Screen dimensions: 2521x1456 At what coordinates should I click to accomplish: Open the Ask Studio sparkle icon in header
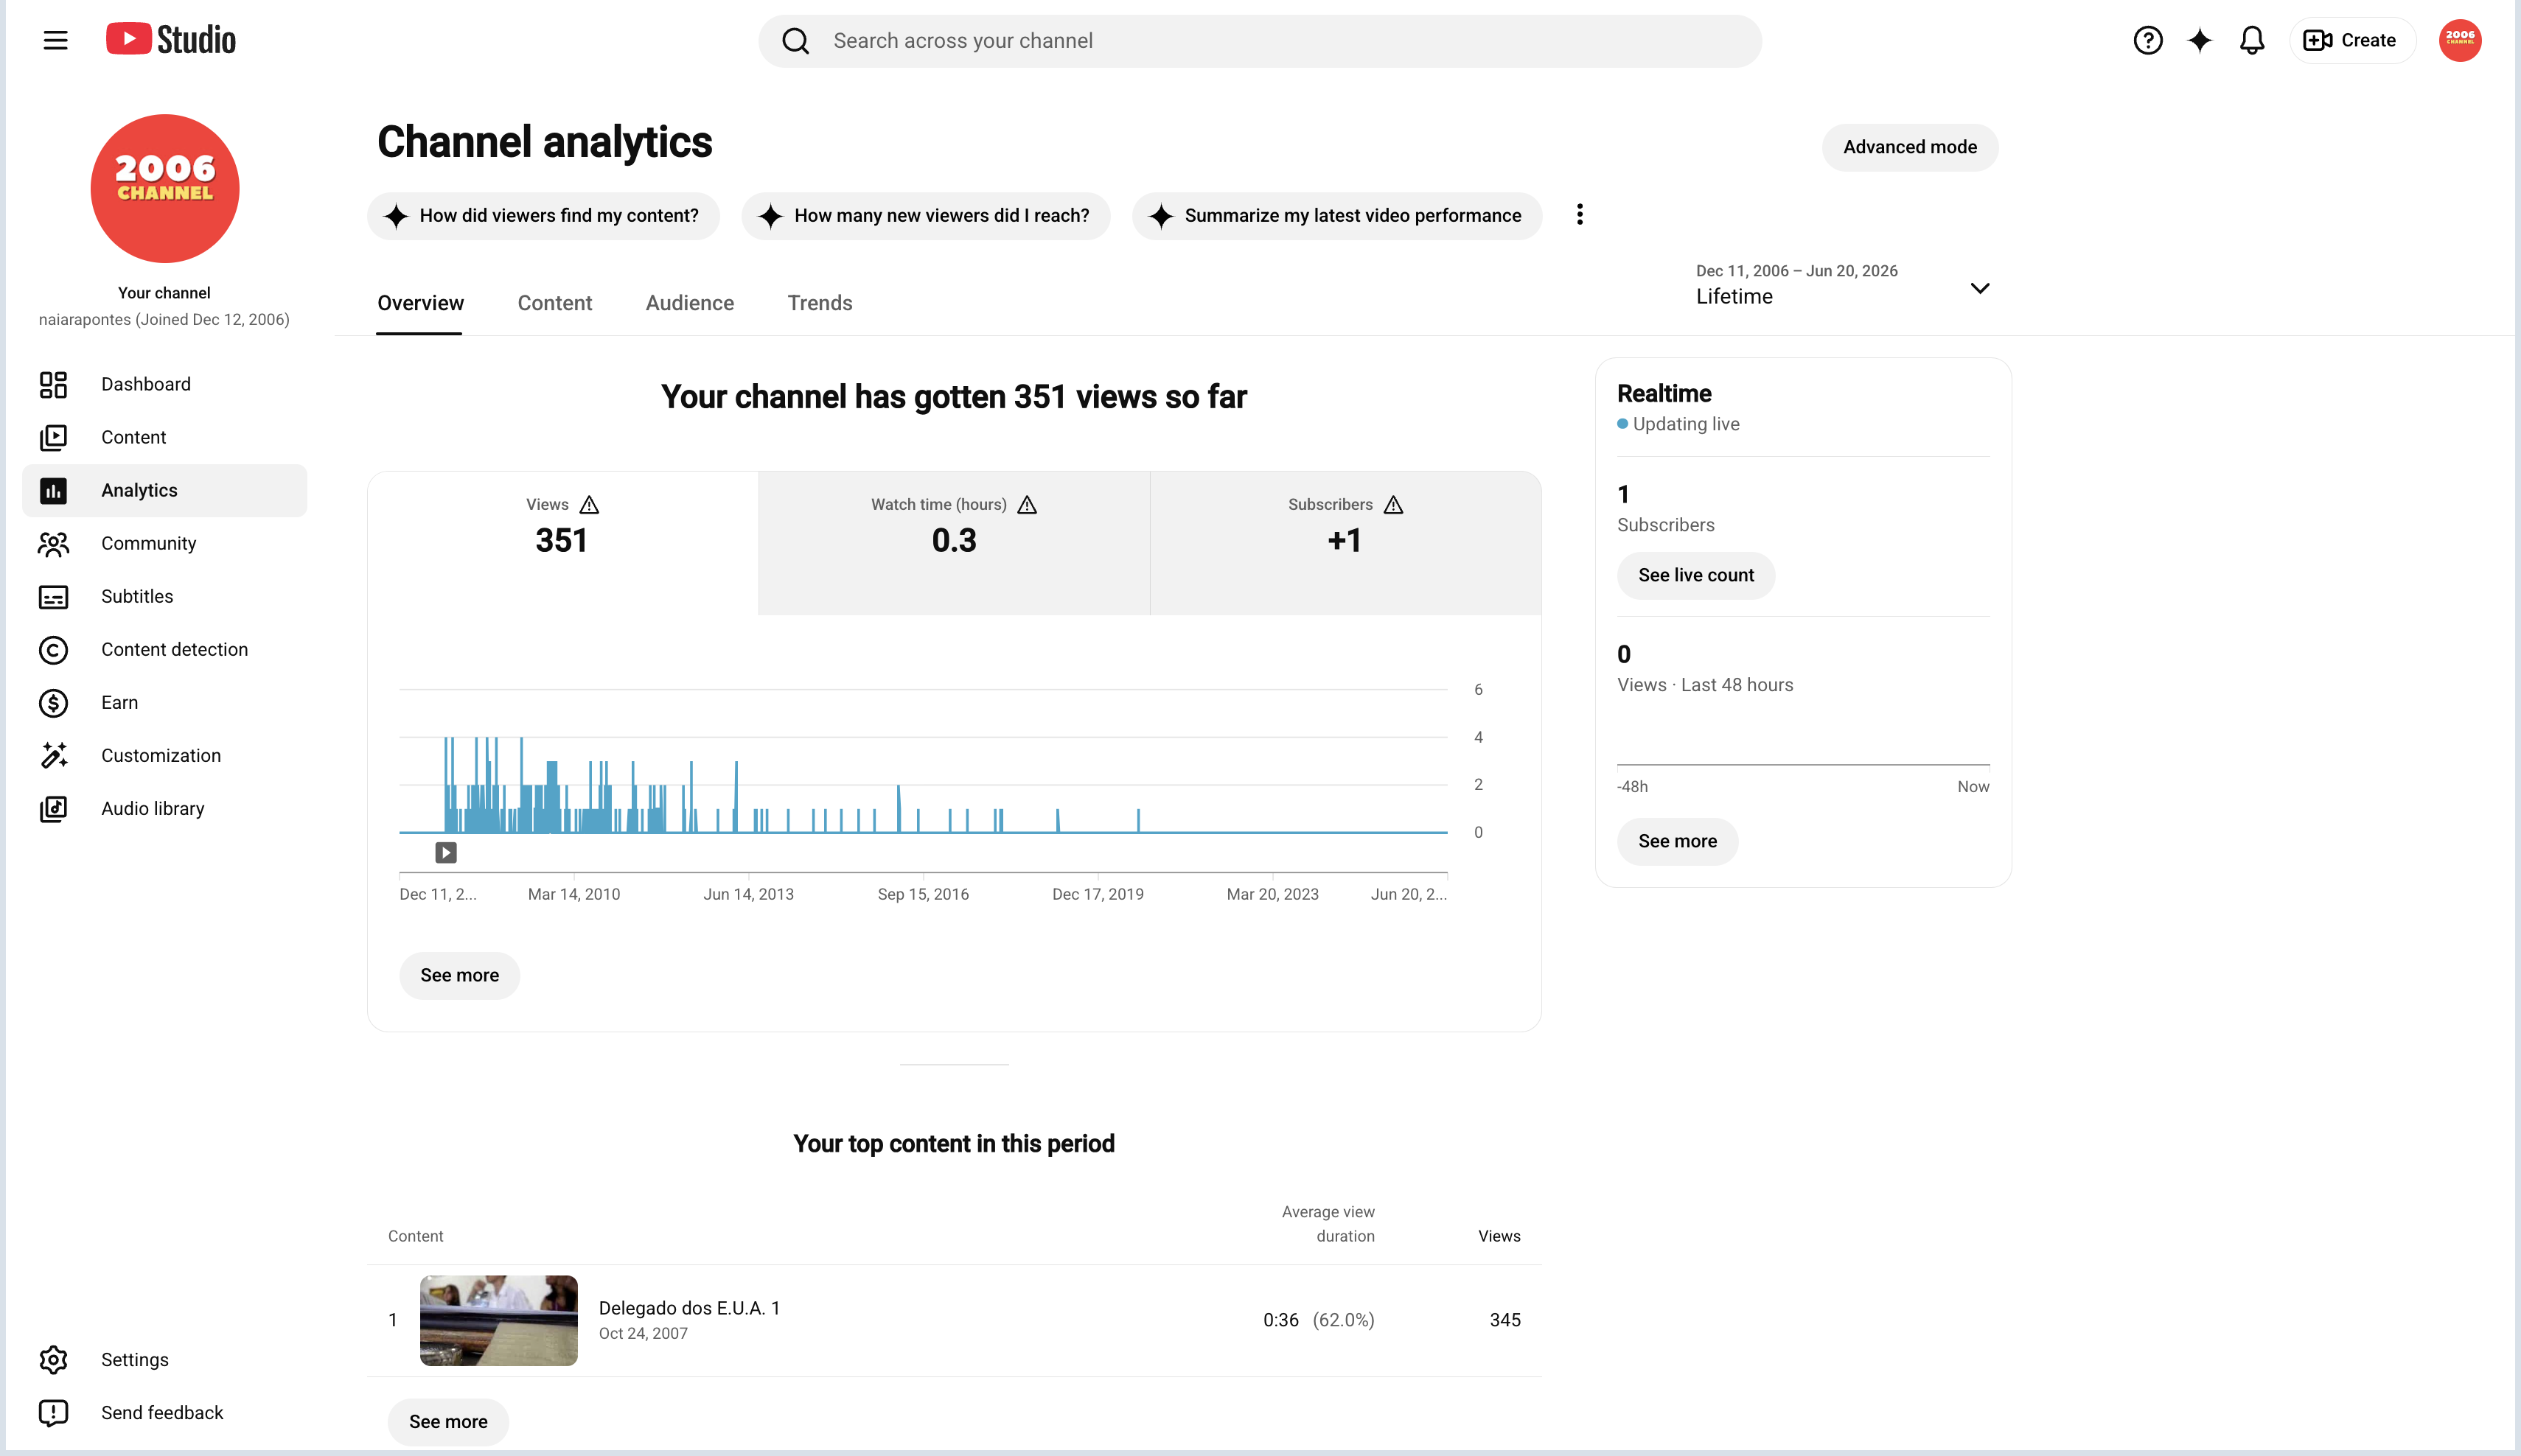tap(2200, 40)
